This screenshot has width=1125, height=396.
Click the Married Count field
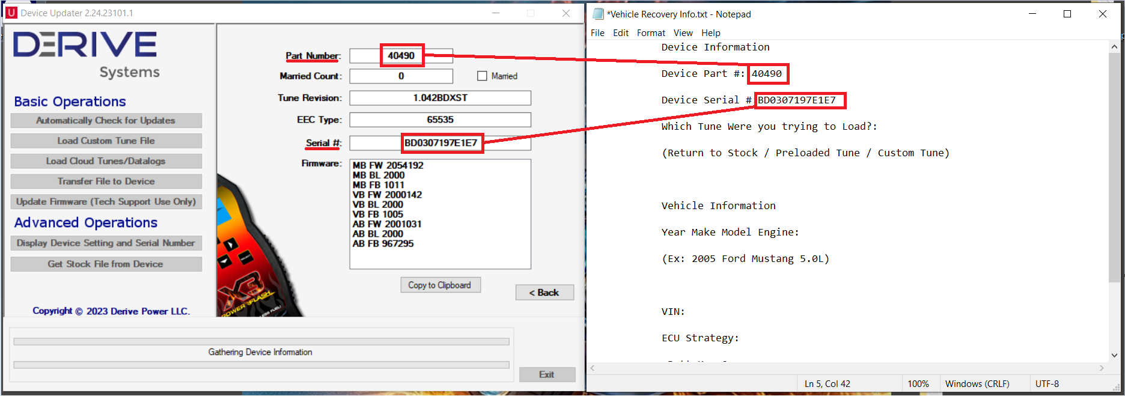[x=401, y=76]
